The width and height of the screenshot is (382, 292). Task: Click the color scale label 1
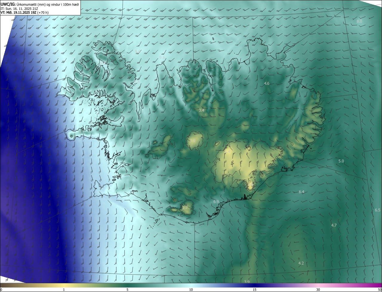pyautogui.click(x=64, y=290)
